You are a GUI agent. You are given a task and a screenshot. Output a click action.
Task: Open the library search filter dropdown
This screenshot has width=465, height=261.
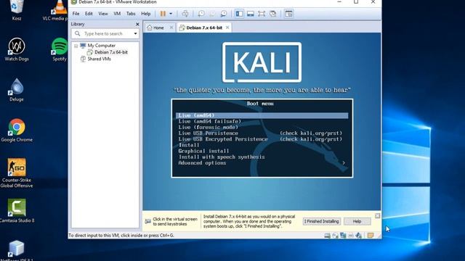click(x=135, y=34)
